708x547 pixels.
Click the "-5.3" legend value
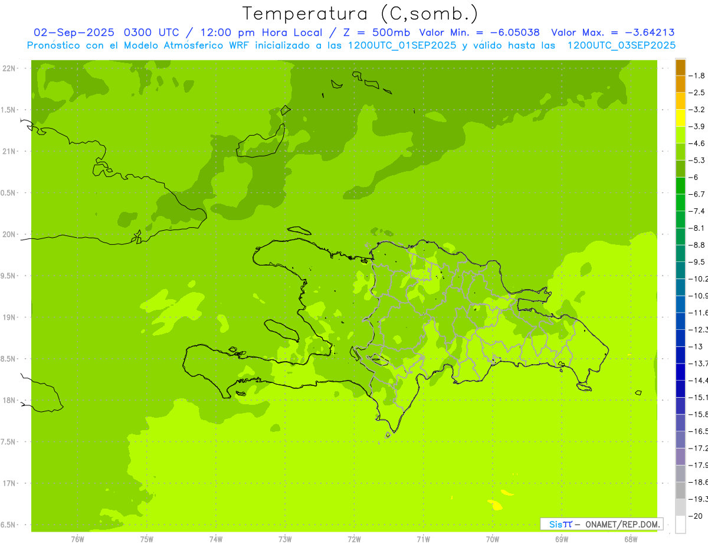tap(697, 161)
